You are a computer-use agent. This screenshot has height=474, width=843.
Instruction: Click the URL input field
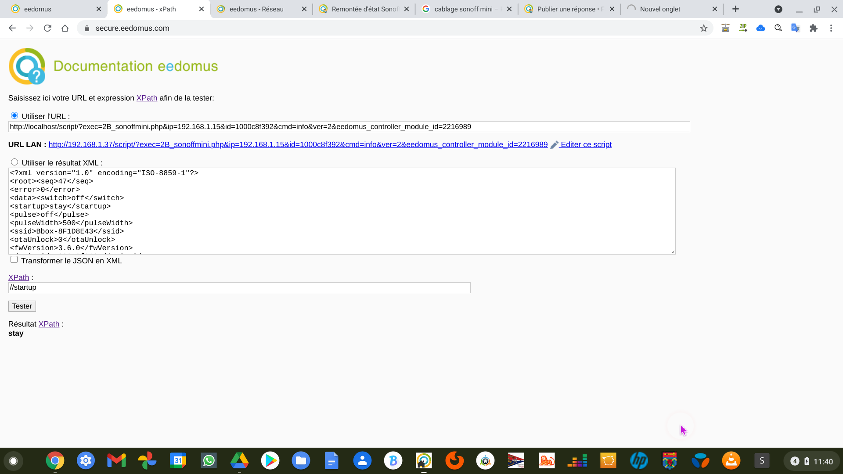pos(349,126)
